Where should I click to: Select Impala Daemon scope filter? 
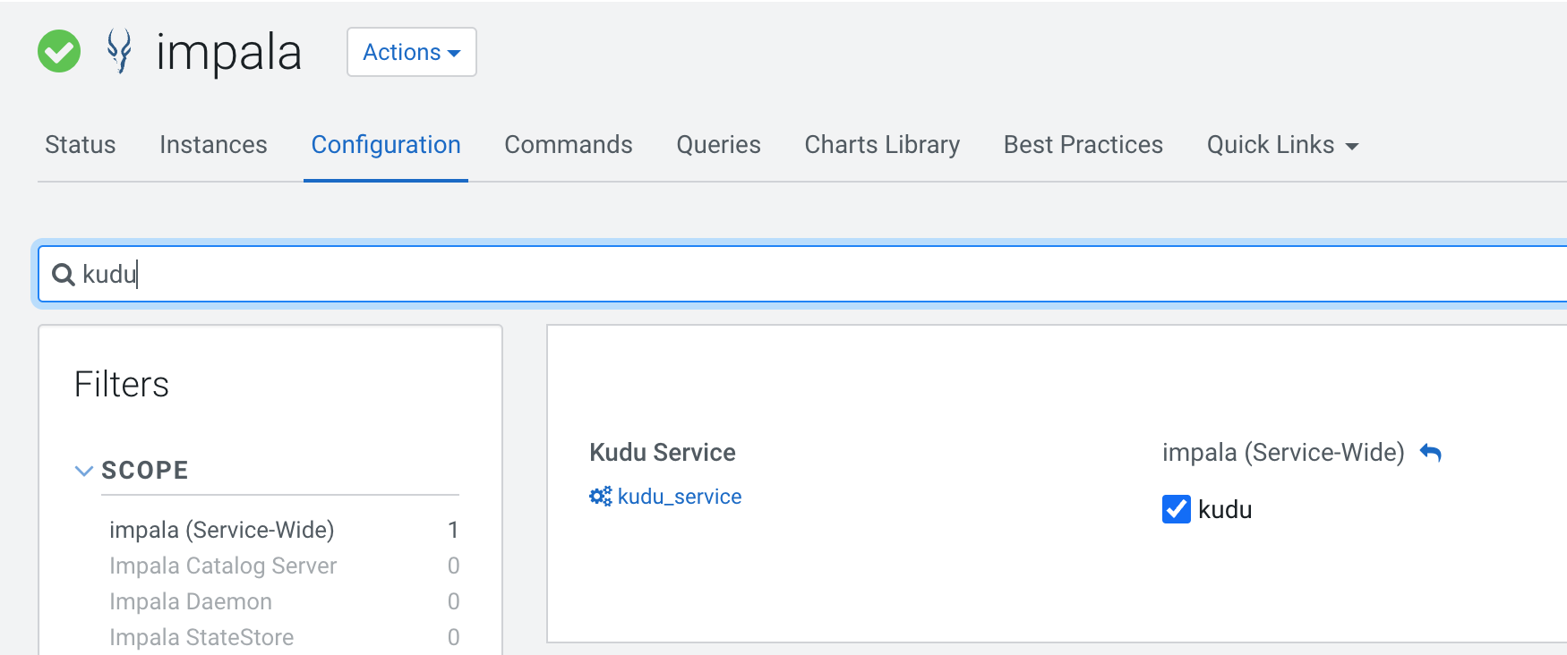point(191,601)
